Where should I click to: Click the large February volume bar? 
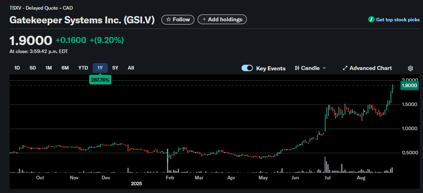167,161
